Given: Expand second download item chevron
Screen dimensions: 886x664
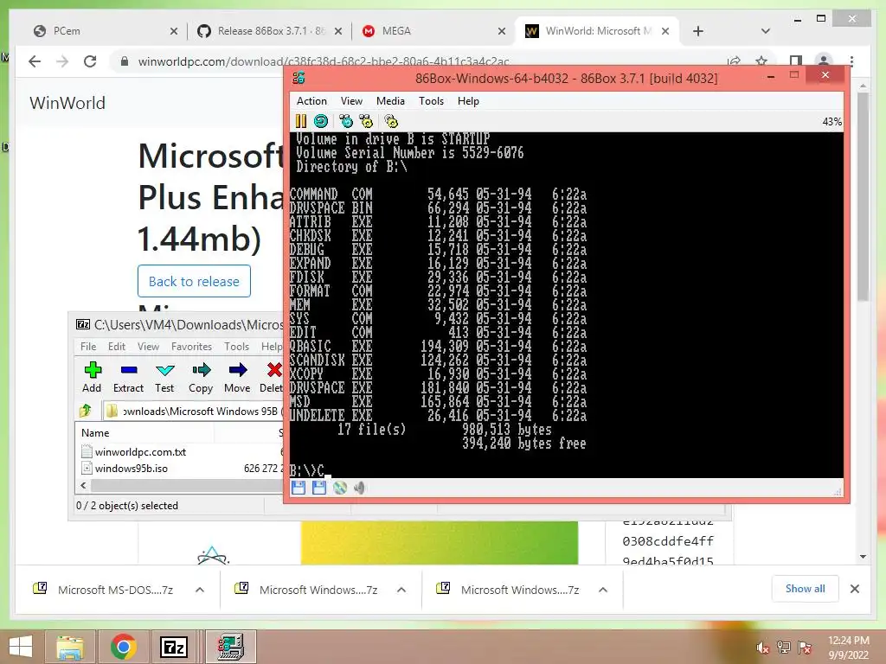Looking at the screenshot, I should (x=401, y=590).
